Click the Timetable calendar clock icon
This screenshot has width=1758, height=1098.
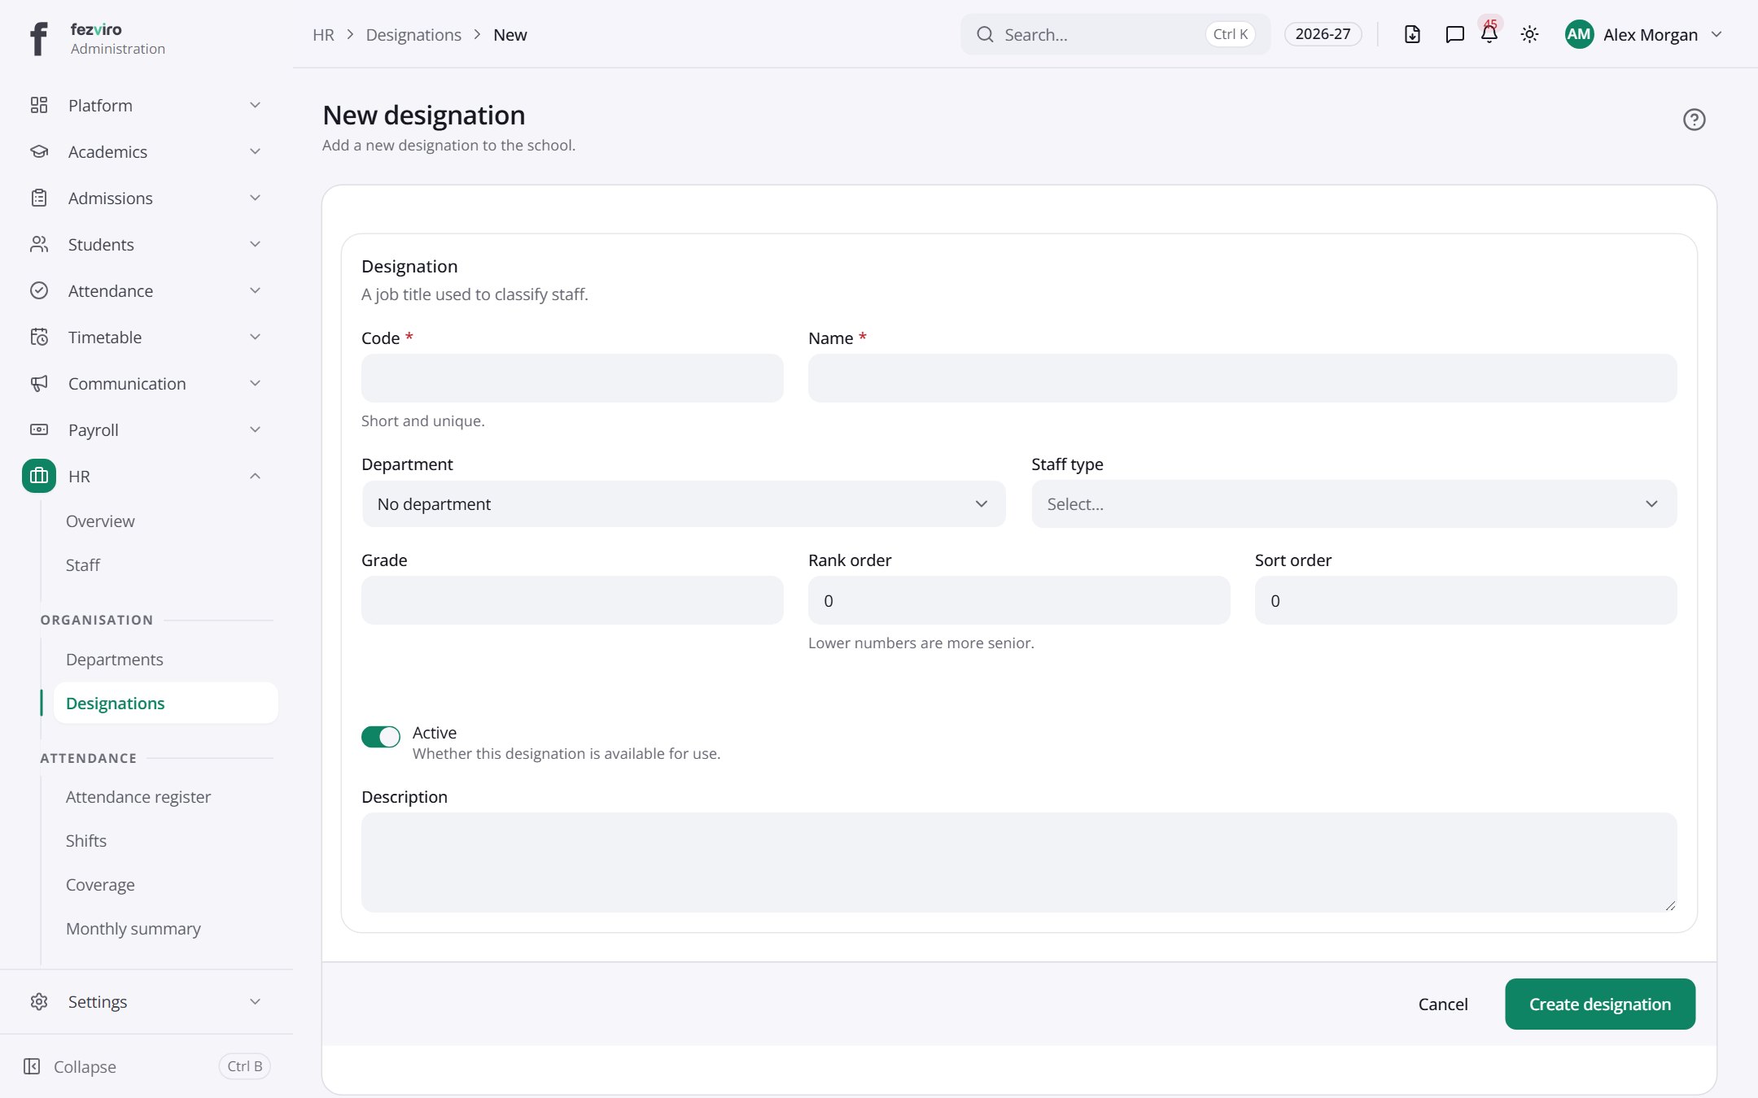(x=39, y=337)
